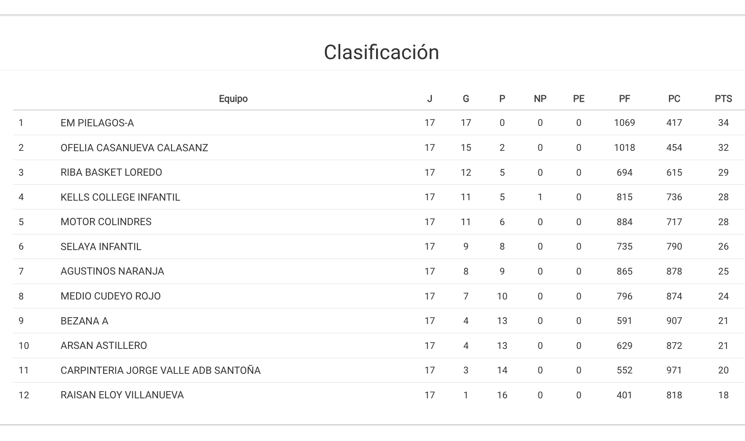745x441 pixels.
Task: Click the NP column header
Action: (x=540, y=99)
